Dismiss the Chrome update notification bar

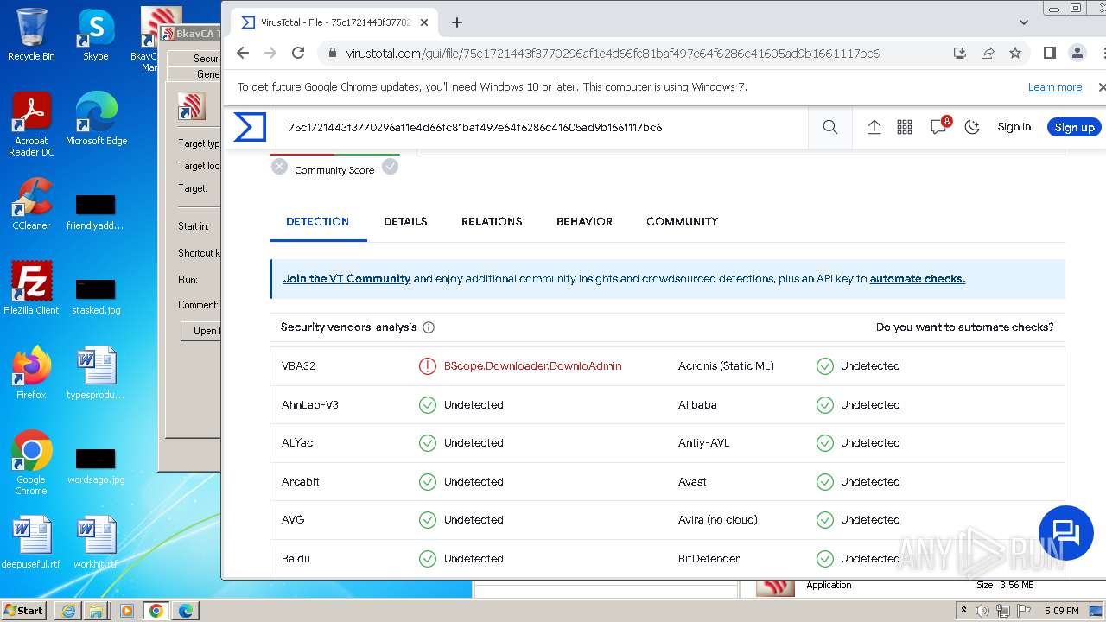1101,87
